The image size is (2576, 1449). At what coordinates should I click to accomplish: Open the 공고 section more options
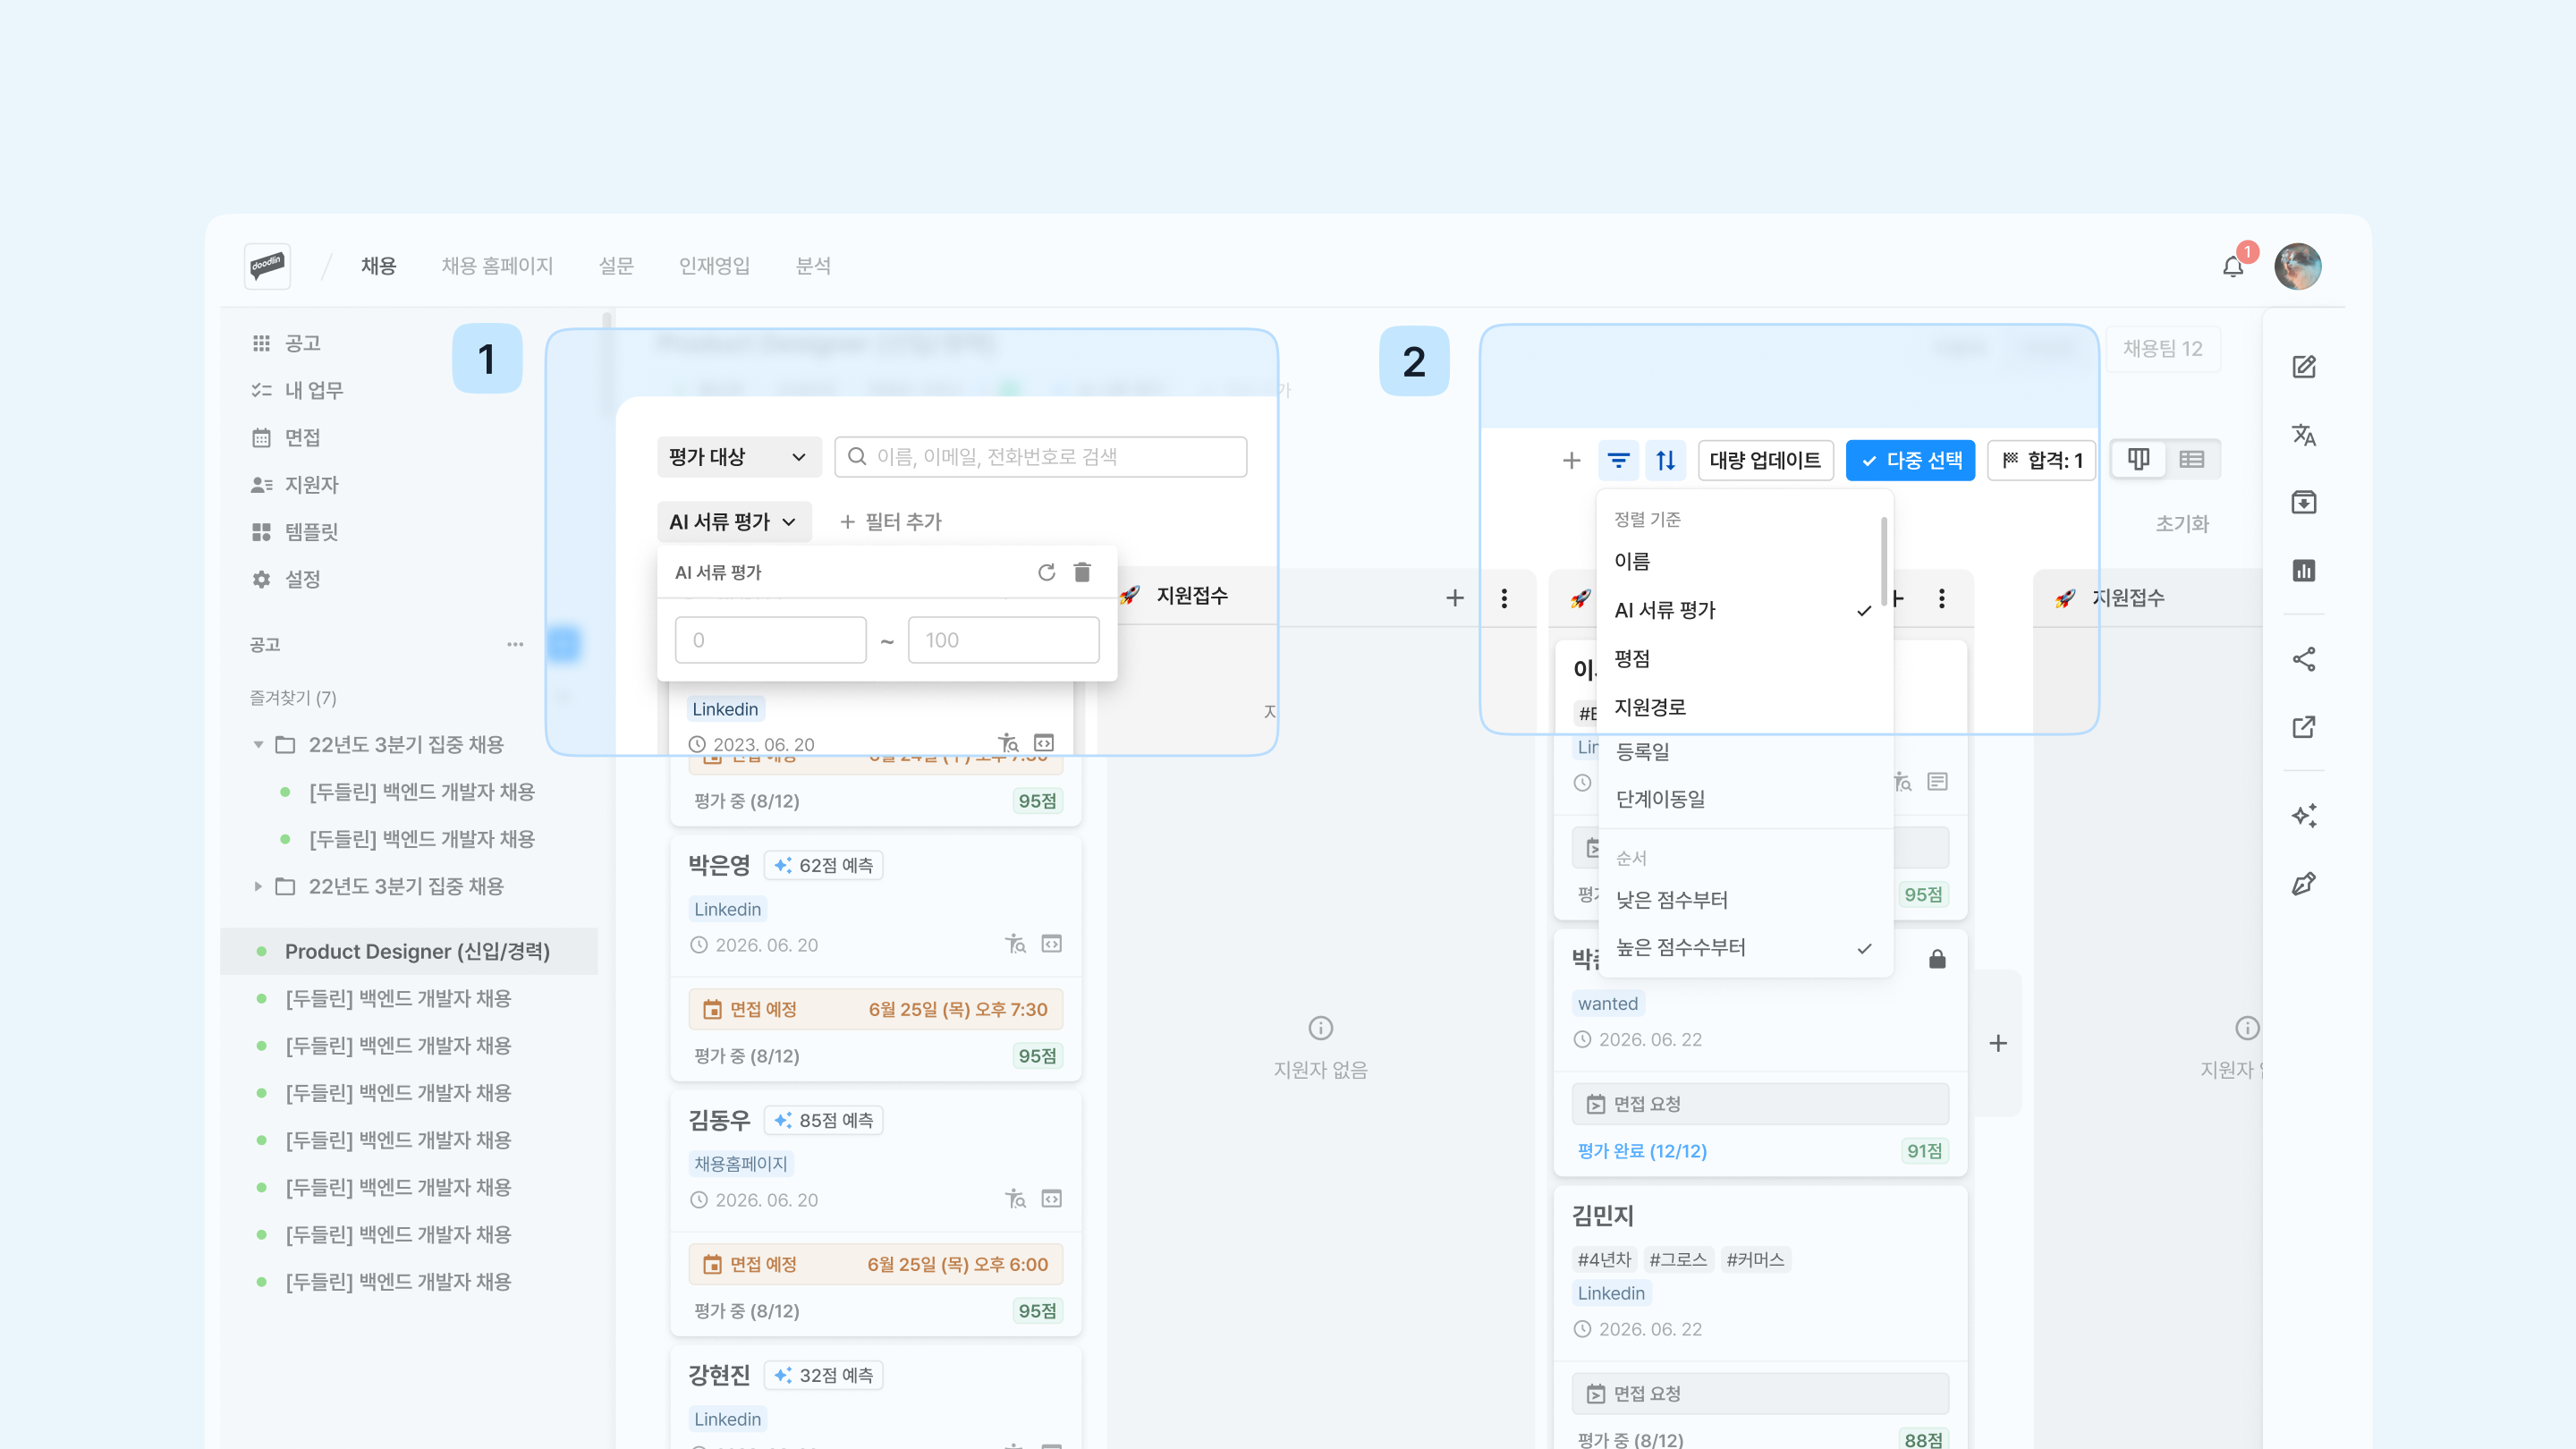click(515, 644)
